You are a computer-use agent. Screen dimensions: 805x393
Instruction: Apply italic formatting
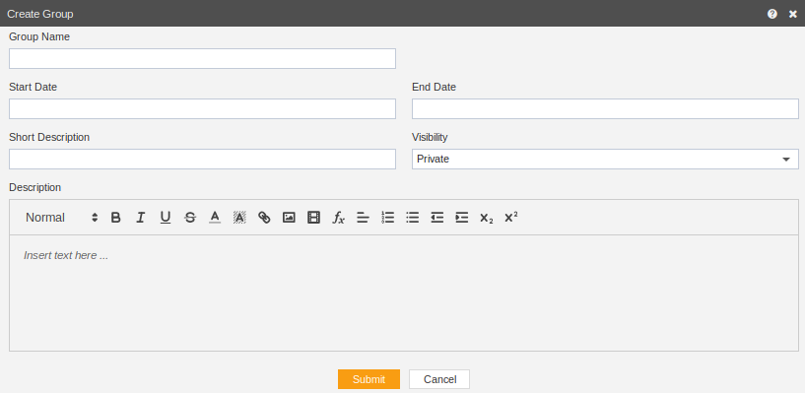[x=141, y=218]
